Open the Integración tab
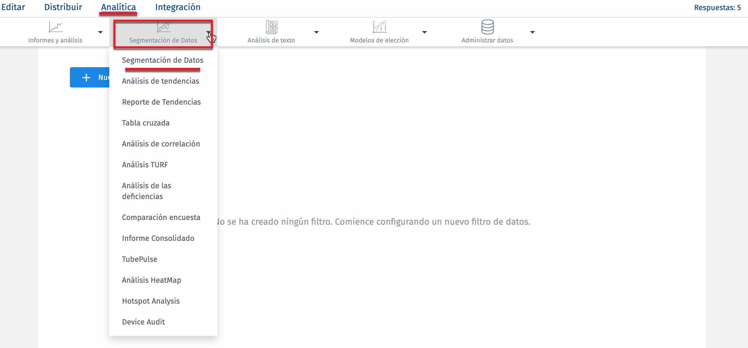Viewport: 748px width, 348px height. [178, 7]
